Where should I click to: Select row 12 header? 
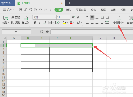point(3,81)
